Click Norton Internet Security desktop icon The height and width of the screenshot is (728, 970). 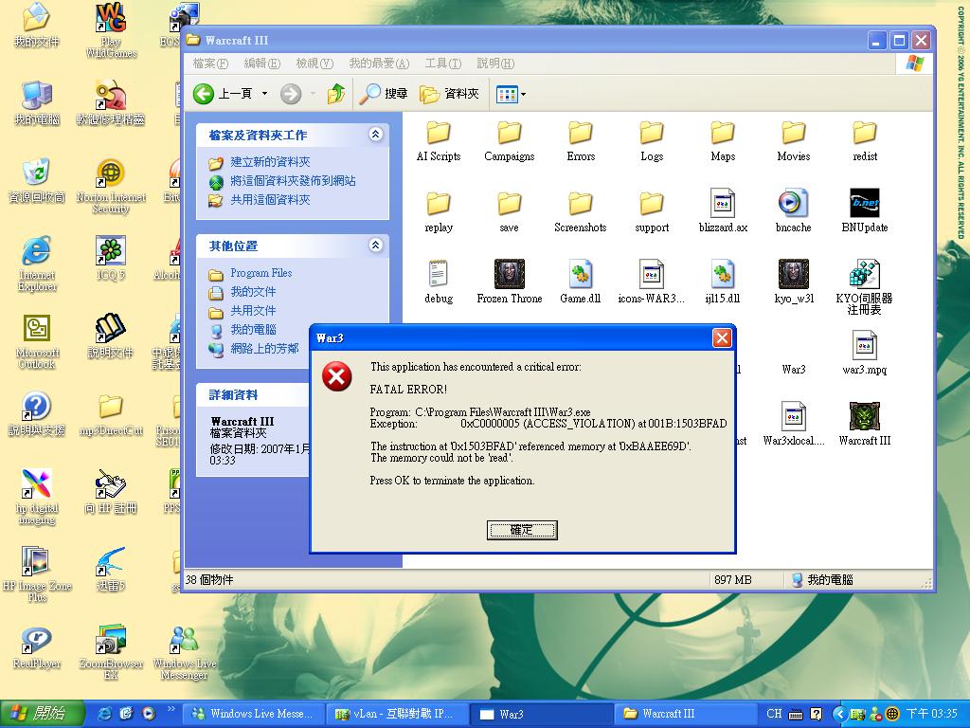pos(111,186)
